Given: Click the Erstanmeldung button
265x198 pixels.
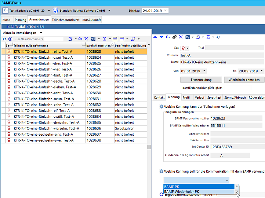Looking at the screenshot, I should [x=201, y=80].
